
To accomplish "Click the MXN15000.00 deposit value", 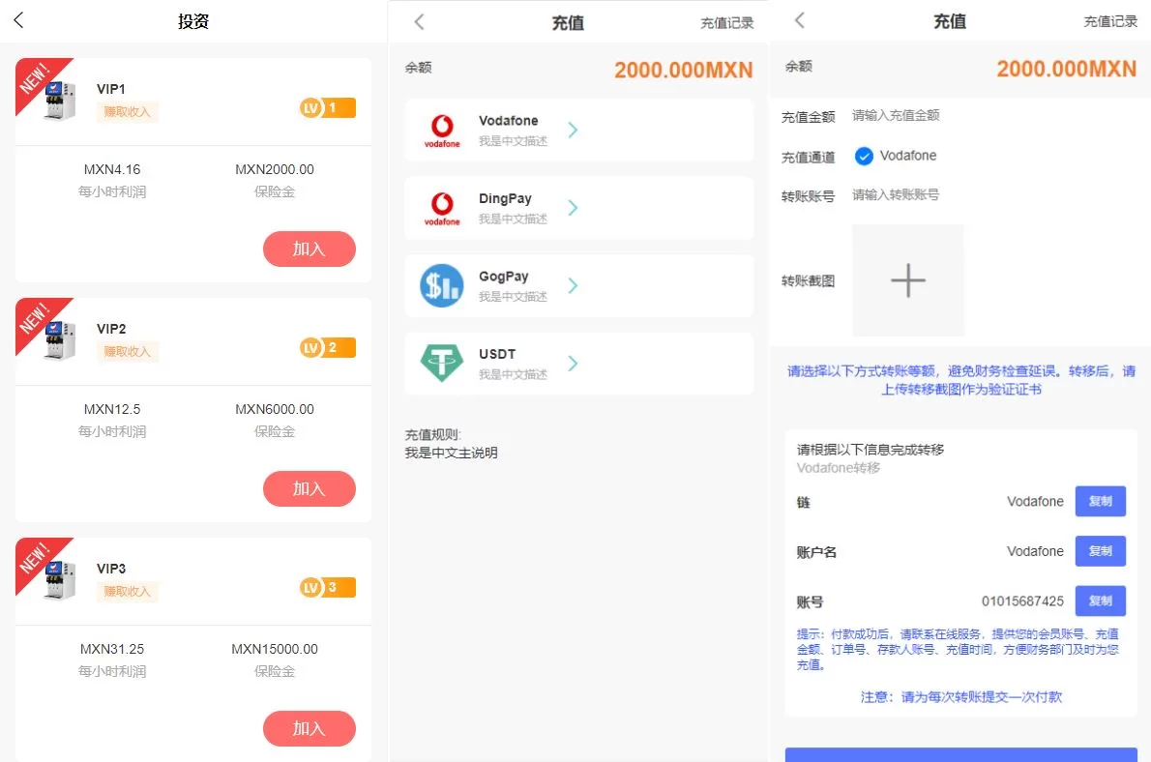I will point(275,649).
